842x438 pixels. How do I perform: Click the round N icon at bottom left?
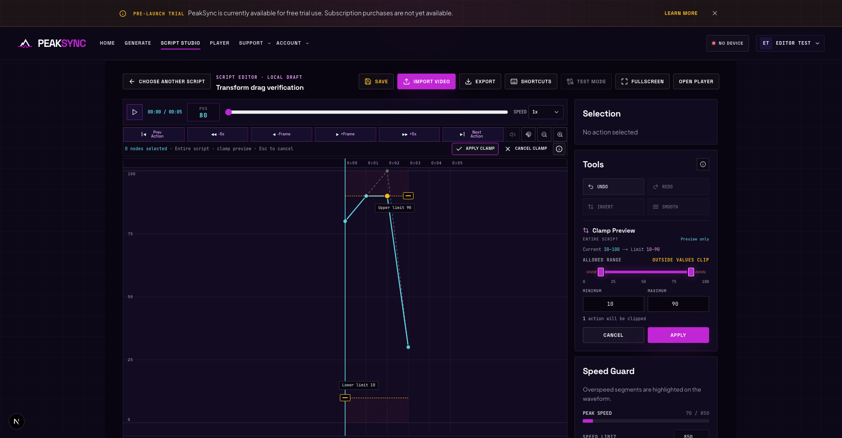tap(17, 422)
